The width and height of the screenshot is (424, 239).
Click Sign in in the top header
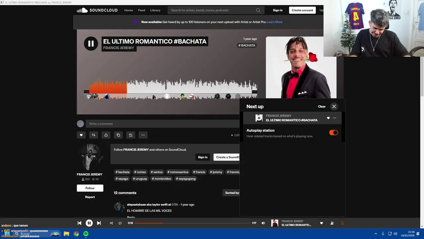pos(278,10)
